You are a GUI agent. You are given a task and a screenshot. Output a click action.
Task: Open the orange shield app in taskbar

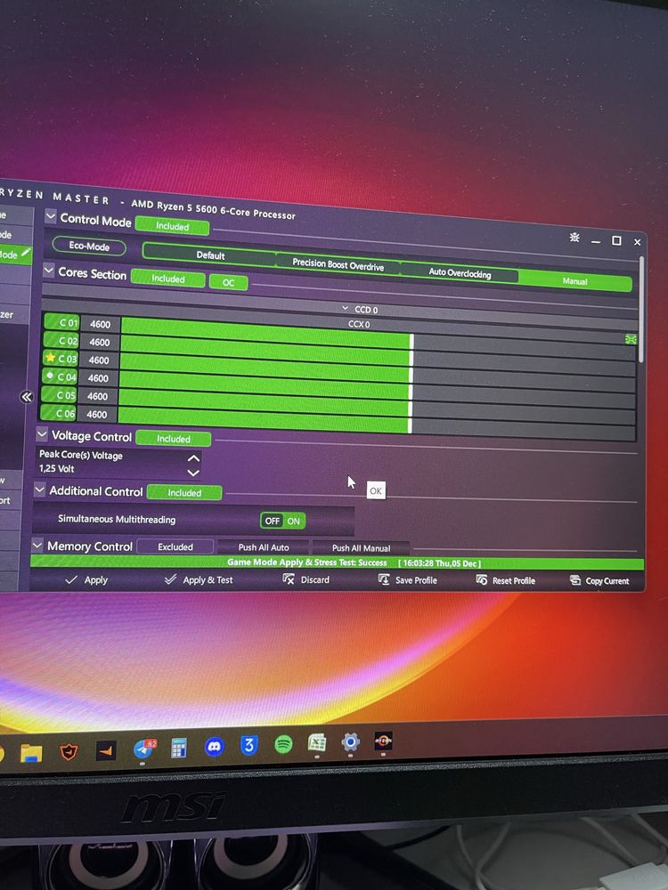69,751
